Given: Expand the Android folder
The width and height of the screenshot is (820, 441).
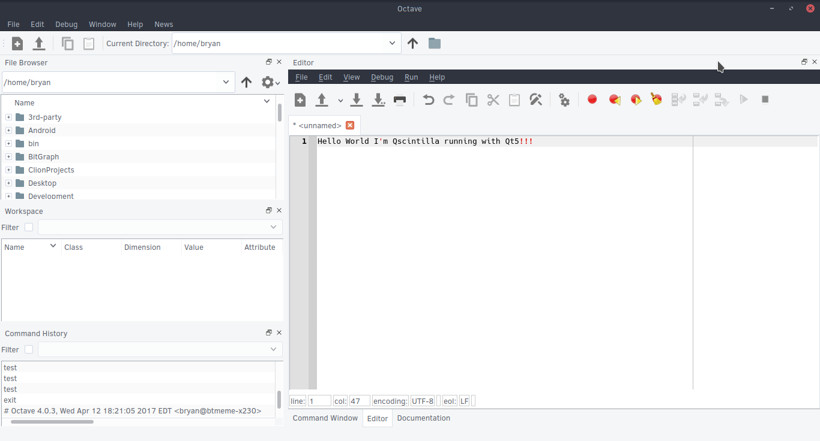Looking at the screenshot, I should pos(8,131).
